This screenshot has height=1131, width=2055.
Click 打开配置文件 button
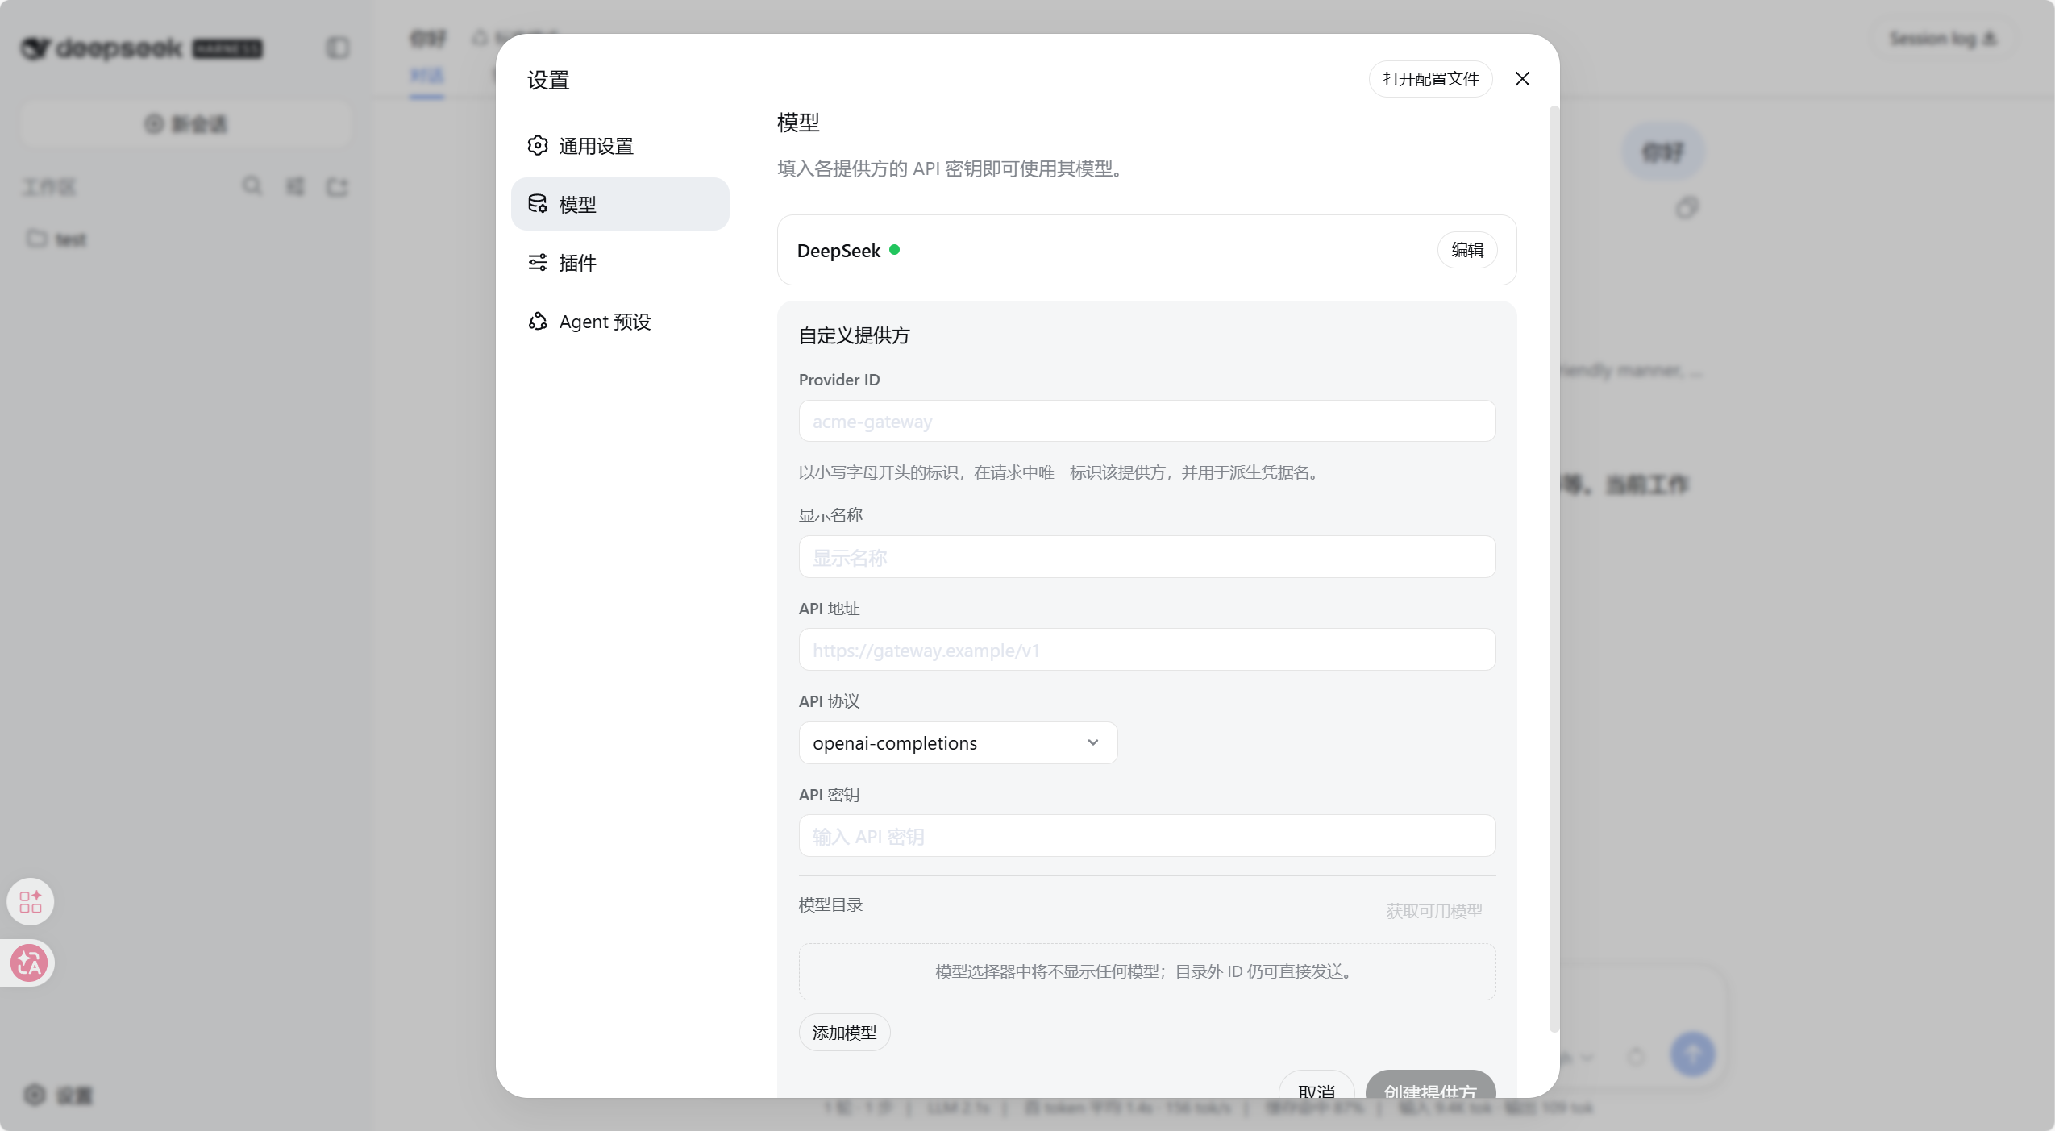[x=1430, y=79]
